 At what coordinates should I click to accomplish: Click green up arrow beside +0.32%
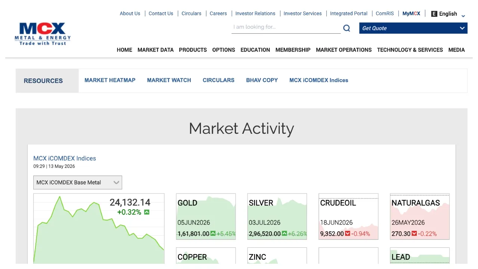[x=147, y=212]
